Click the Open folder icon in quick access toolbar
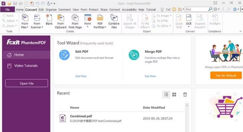Image resolution: width=243 pixels, height=132 pixels. tap(9, 3)
